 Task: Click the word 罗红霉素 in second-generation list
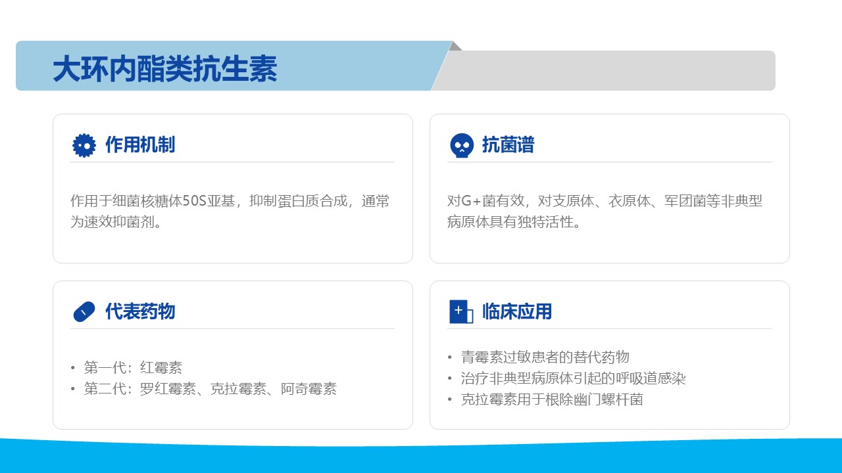point(168,388)
